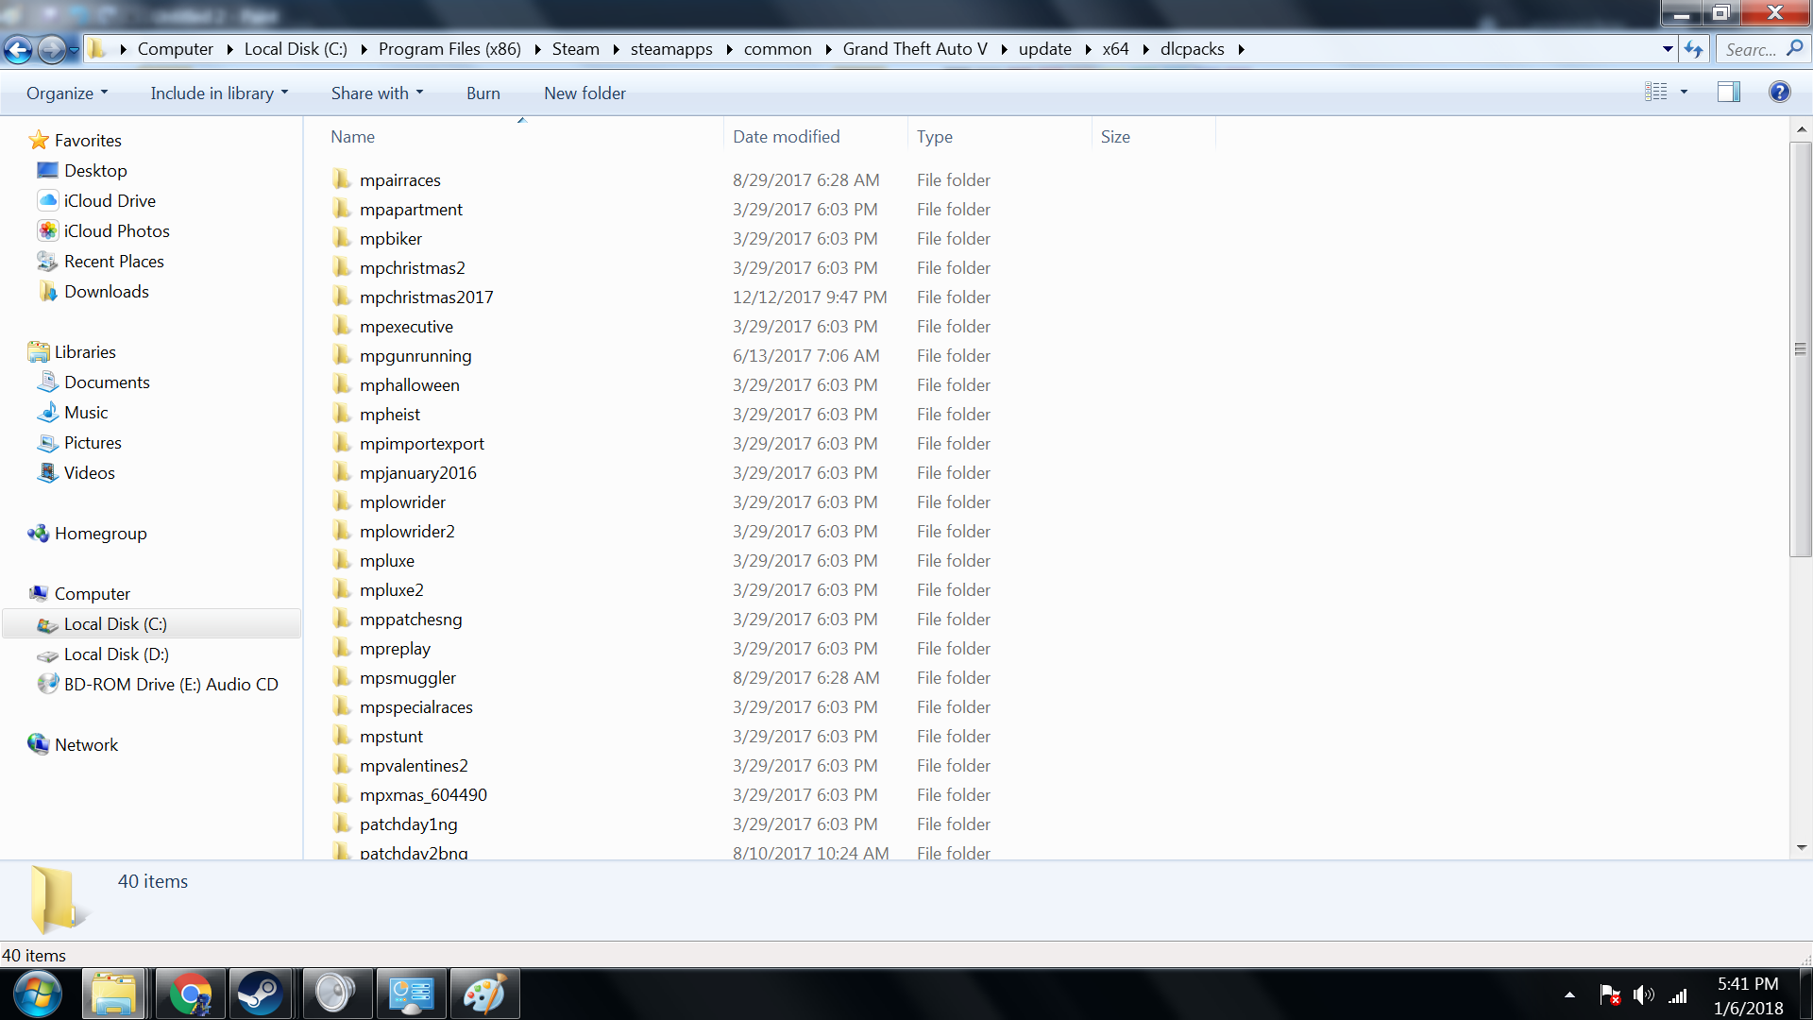Viewport: 1813px width, 1020px height.
Task: Open Steam from taskbar
Action: tap(259, 994)
